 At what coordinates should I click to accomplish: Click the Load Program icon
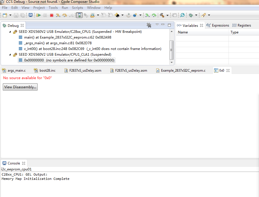pos(92,15)
